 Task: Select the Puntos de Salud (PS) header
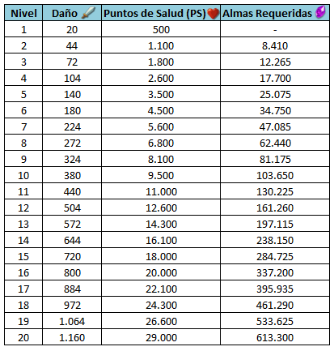[x=155, y=13]
